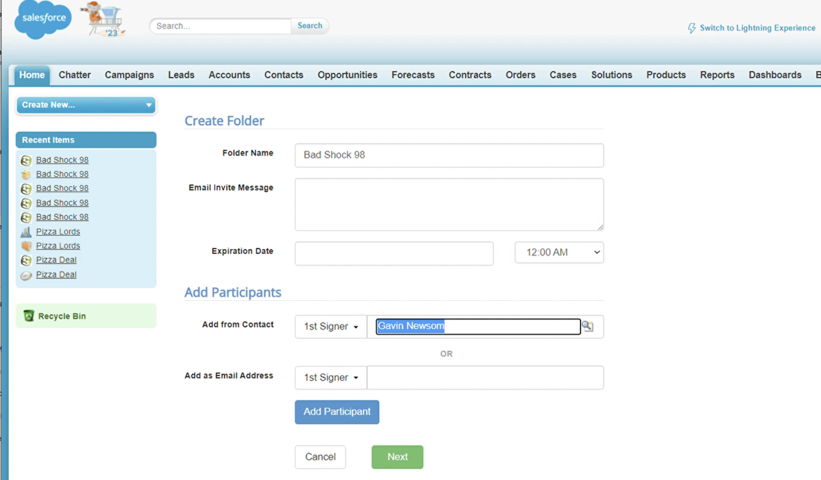The width and height of the screenshot is (821, 480).
Task: Click the '23 seasonal mascot logo
Action: [x=103, y=19]
